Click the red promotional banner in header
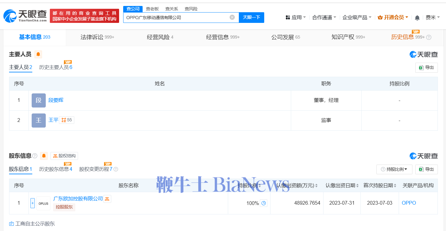This screenshot has height=231, width=446. pyautogui.click(x=85, y=16)
